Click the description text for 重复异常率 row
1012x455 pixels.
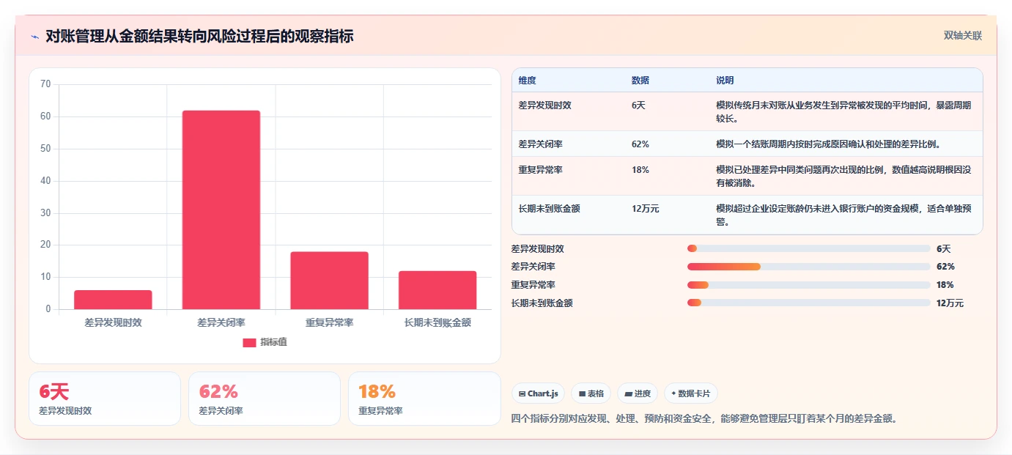click(x=844, y=177)
